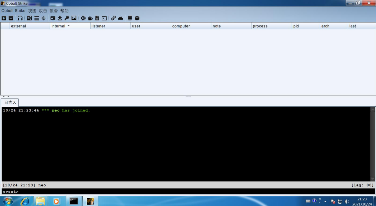Set up Java applet attack coffee-cup icon
The width and height of the screenshot is (376, 206).
point(90,18)
